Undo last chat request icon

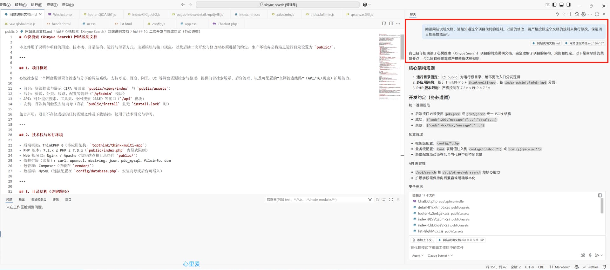(557, 14)
